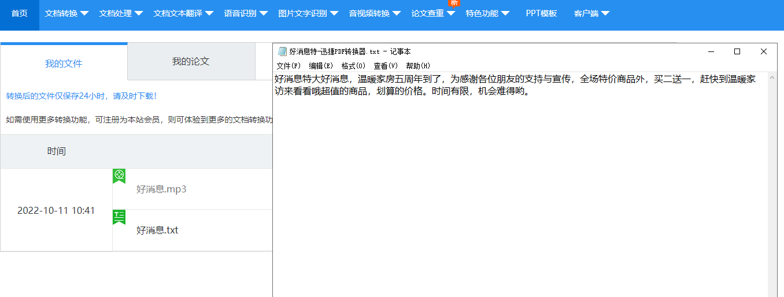Go to the 首页 home tab

tap(20, 13)
